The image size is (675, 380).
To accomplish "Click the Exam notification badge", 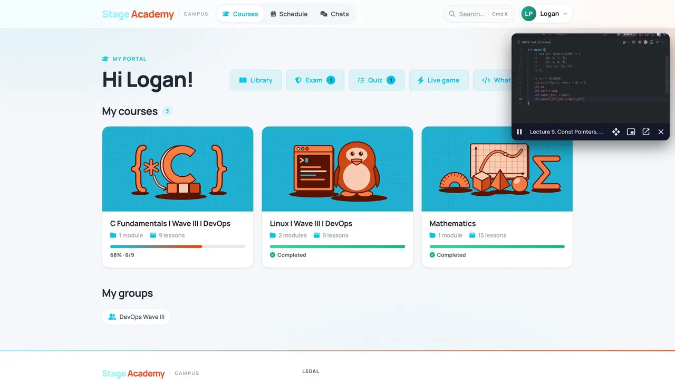I will click(x=331, y=80).
